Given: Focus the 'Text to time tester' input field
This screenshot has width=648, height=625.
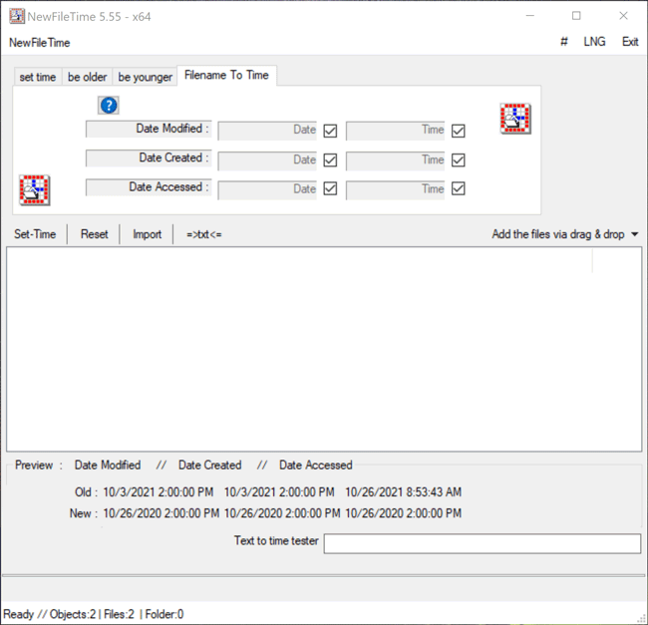Looking at the screenshot, I should coord(483,543).
